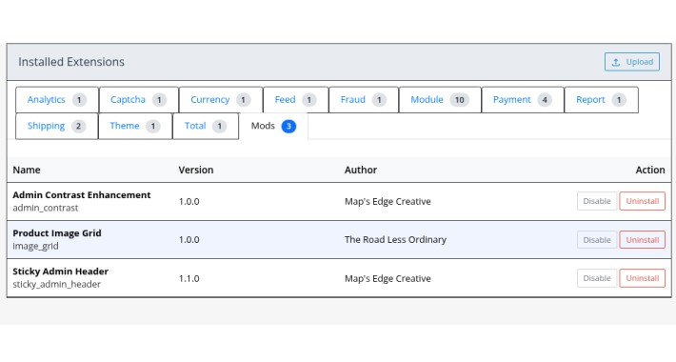Select the Admin Contrast Enhancement name
This screenshot has height=362, width=676.
[82, 195]
